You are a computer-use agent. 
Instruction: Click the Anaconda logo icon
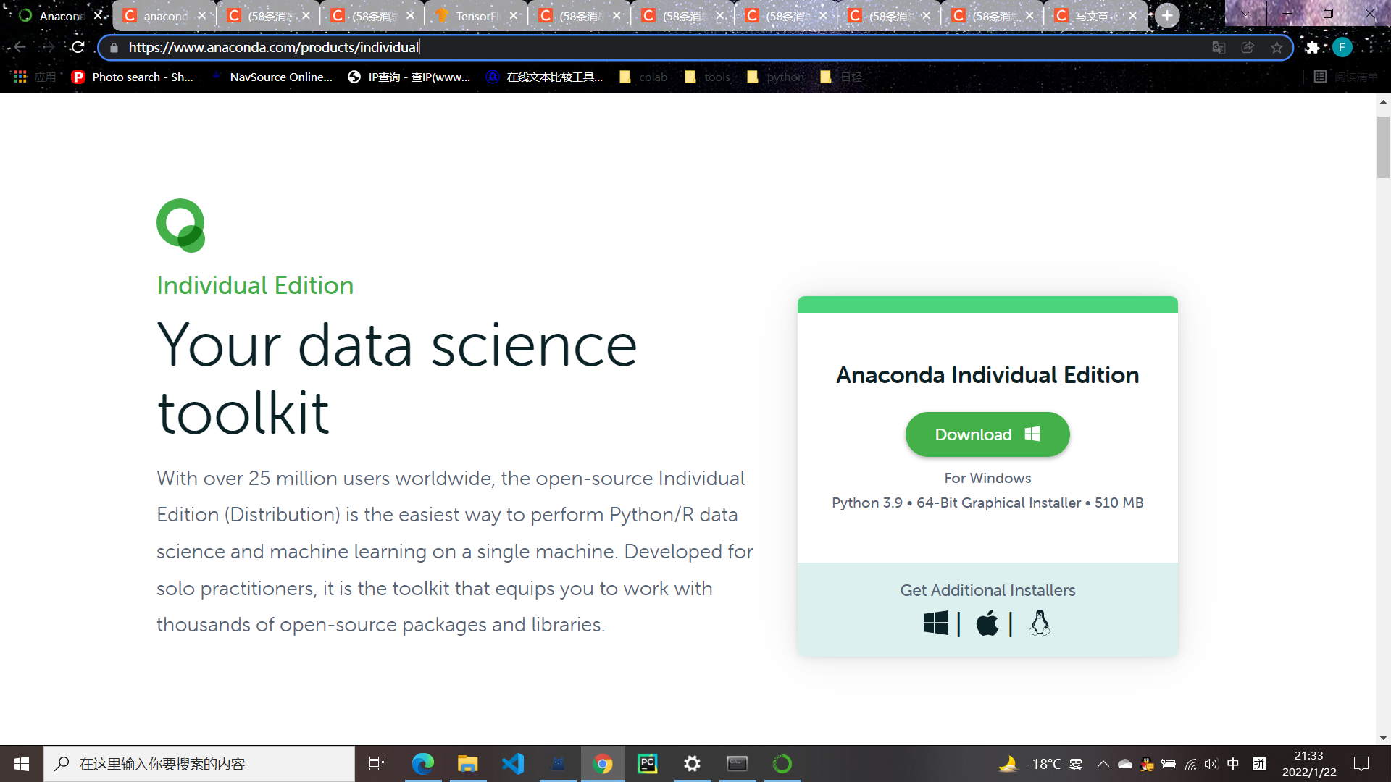tap(182, 224)
